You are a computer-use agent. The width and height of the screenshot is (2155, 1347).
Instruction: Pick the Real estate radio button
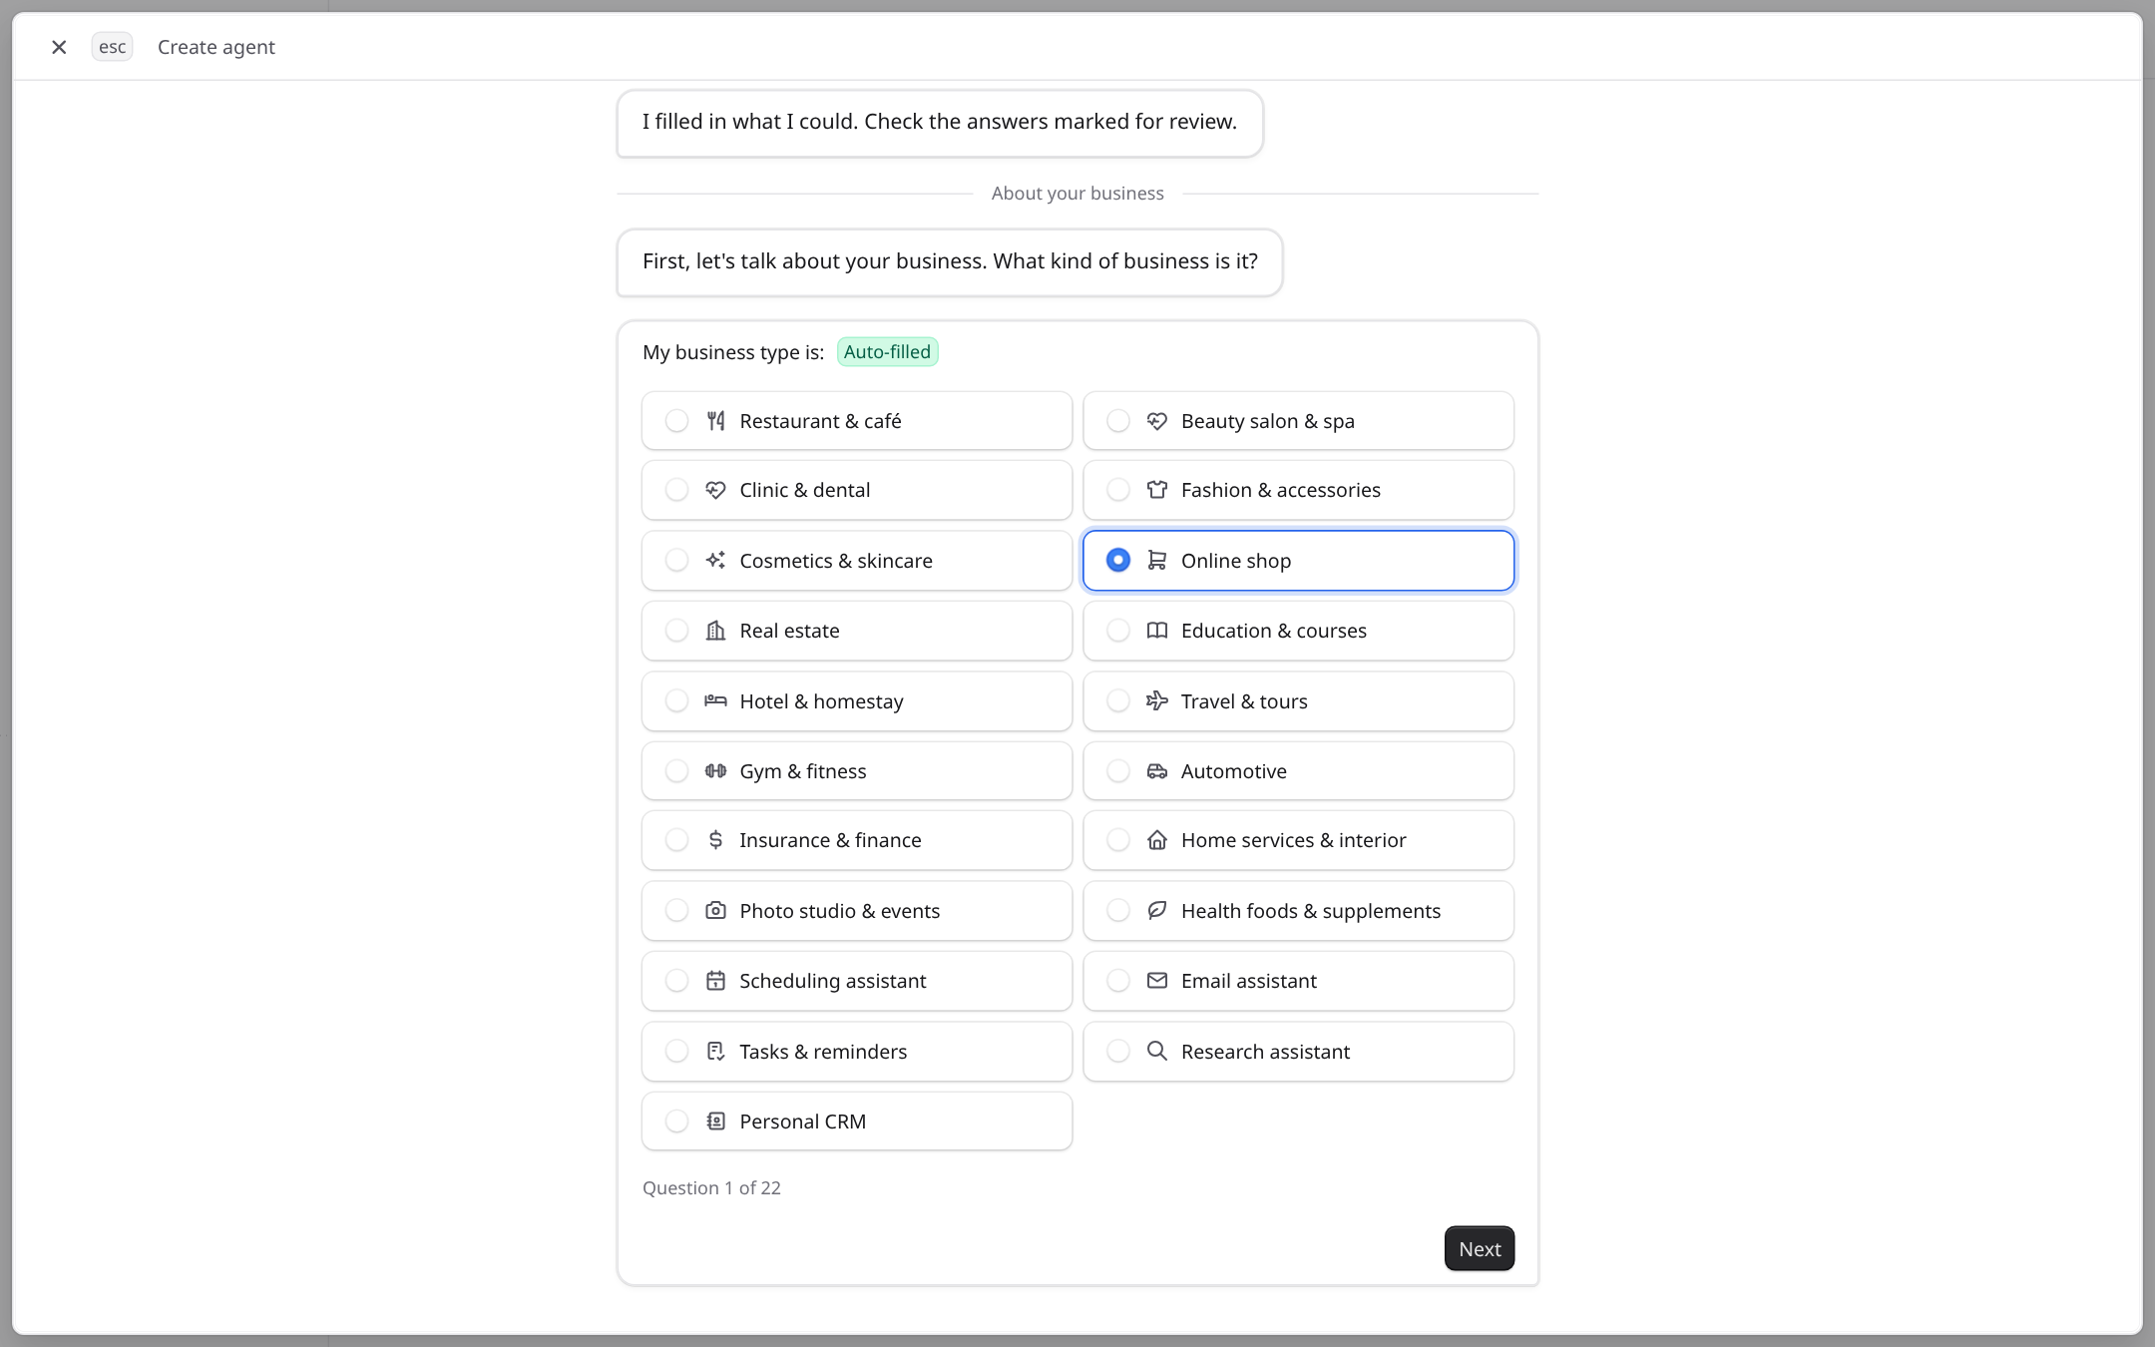676,631
